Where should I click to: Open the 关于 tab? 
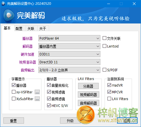tap(43, 28)
